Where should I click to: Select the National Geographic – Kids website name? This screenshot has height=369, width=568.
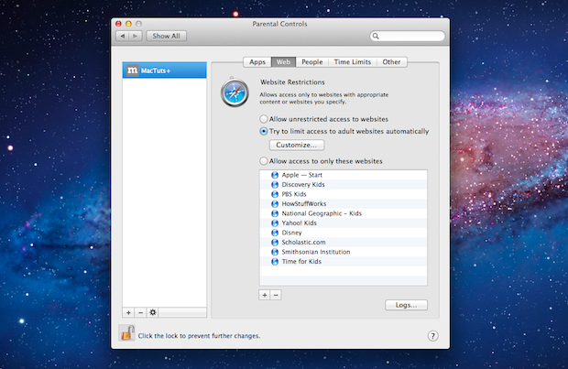(x=322, y=213)
